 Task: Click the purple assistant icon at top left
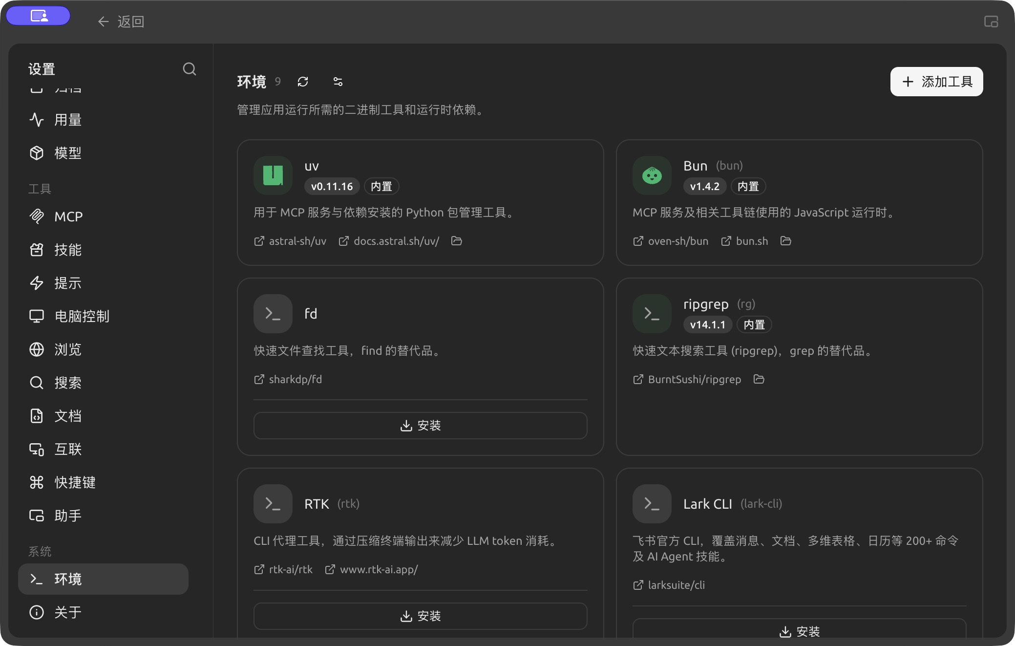39,16
